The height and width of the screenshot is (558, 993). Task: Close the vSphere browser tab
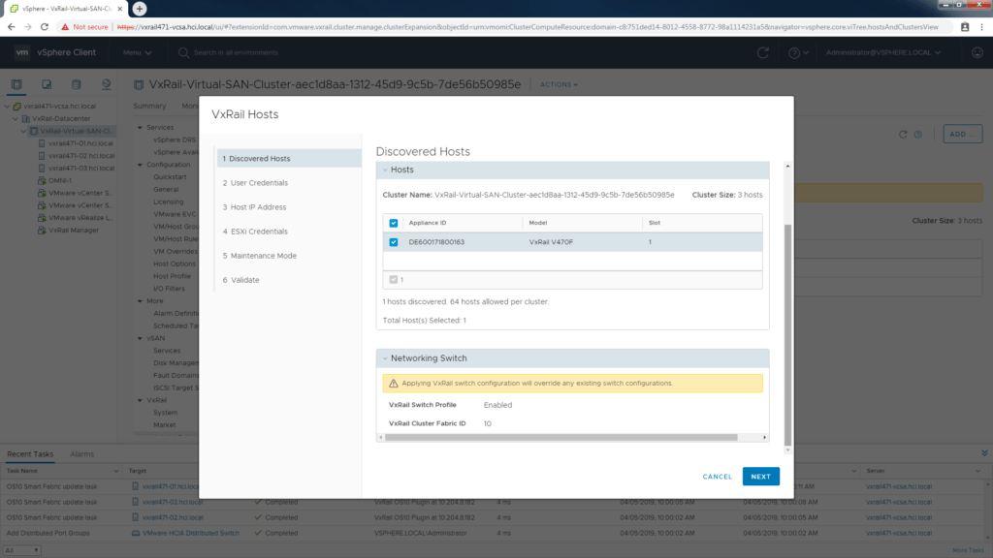(119, 9)
